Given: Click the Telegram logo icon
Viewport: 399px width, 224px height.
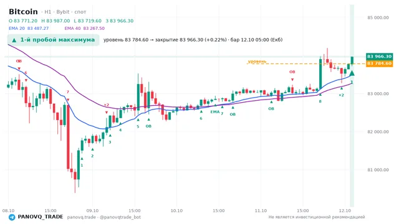Looking at the screenshot, I should pos(12,217).
